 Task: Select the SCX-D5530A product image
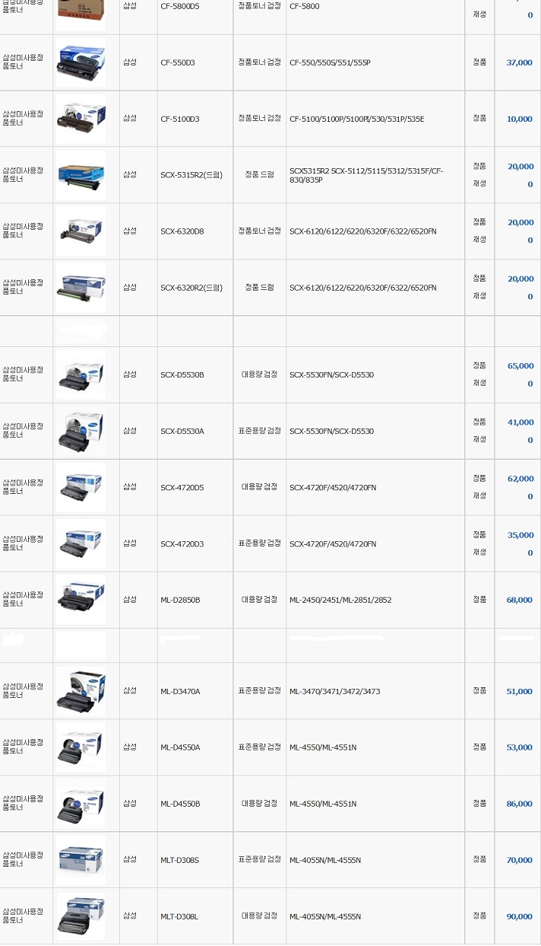tap(81, 432)
